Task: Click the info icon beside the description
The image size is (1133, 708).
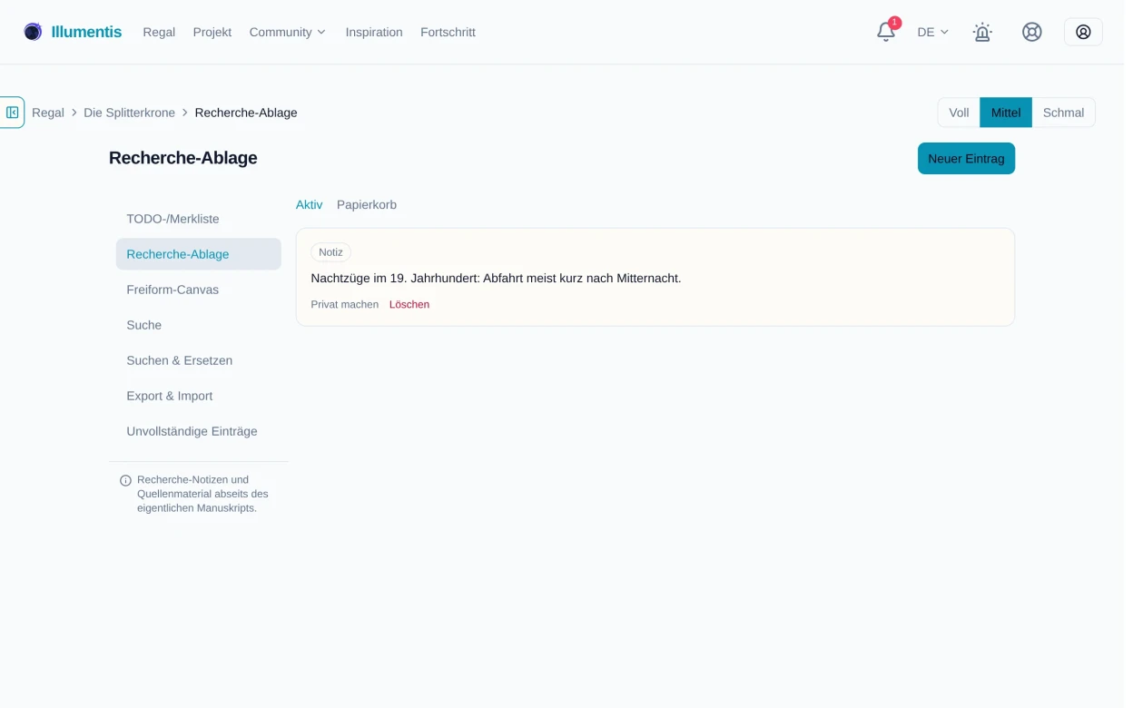Action: pyautogui.click(x=126, y=481)
